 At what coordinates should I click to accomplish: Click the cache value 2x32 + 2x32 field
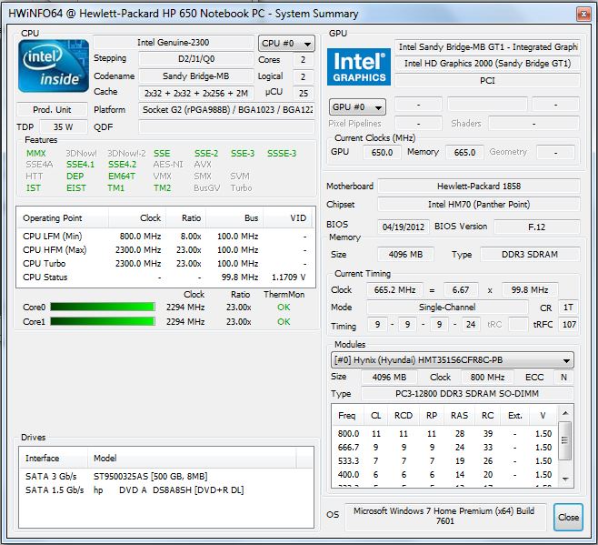(196, 93)
